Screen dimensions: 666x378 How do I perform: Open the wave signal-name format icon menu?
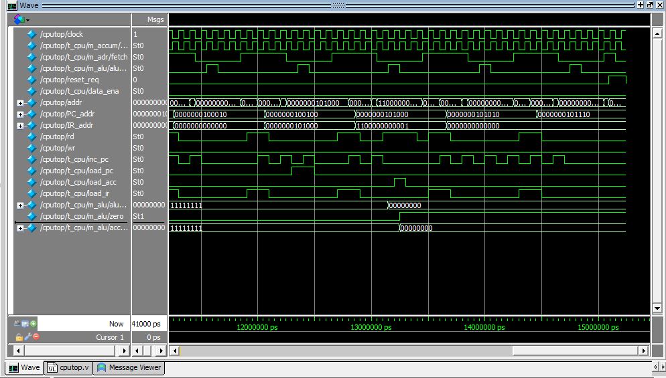pos(21,19)
